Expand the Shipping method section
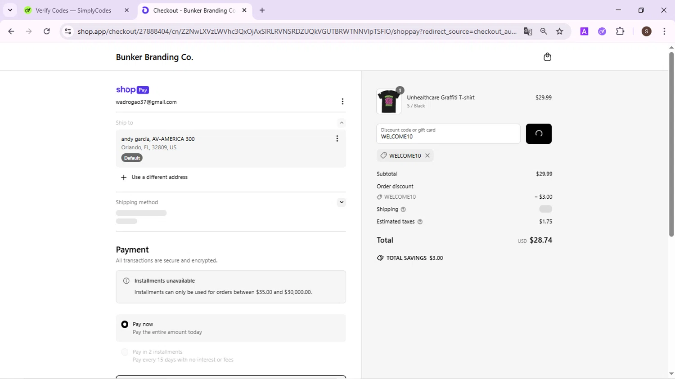The height and width of the screenshot is (379, 675). tap(342, 202)
